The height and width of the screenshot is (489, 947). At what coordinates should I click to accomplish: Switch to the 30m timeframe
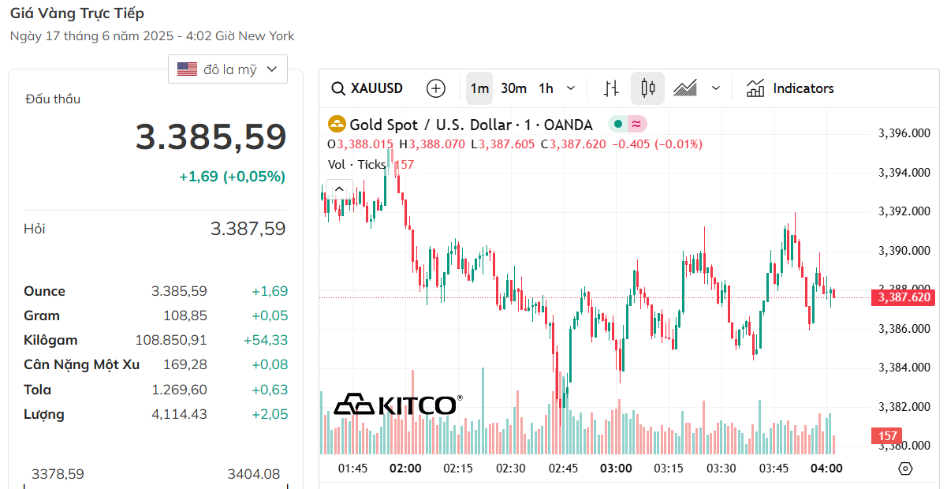[x=513, y=88]
